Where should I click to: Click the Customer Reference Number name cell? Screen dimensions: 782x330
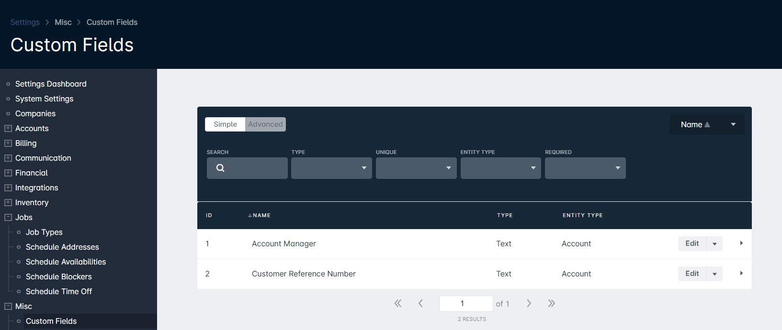pyautogui.click(x=304, y=274)
